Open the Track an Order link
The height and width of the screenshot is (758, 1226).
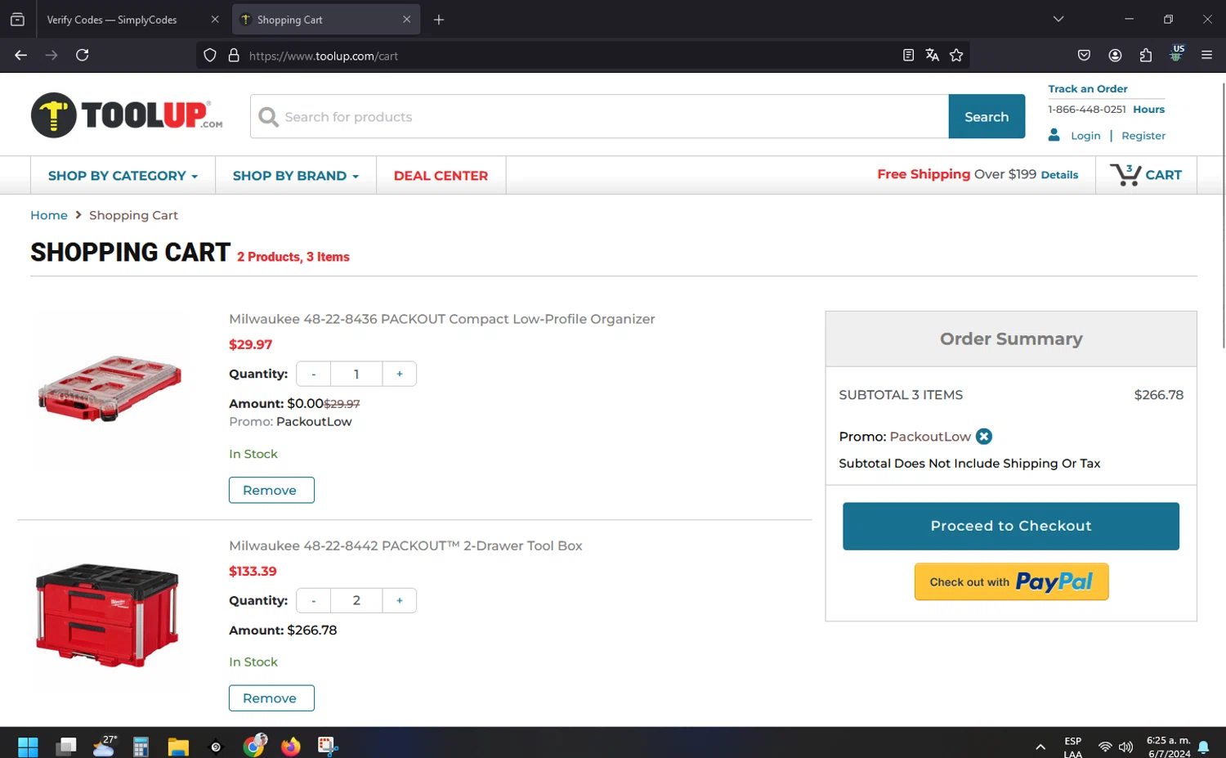1088,88
